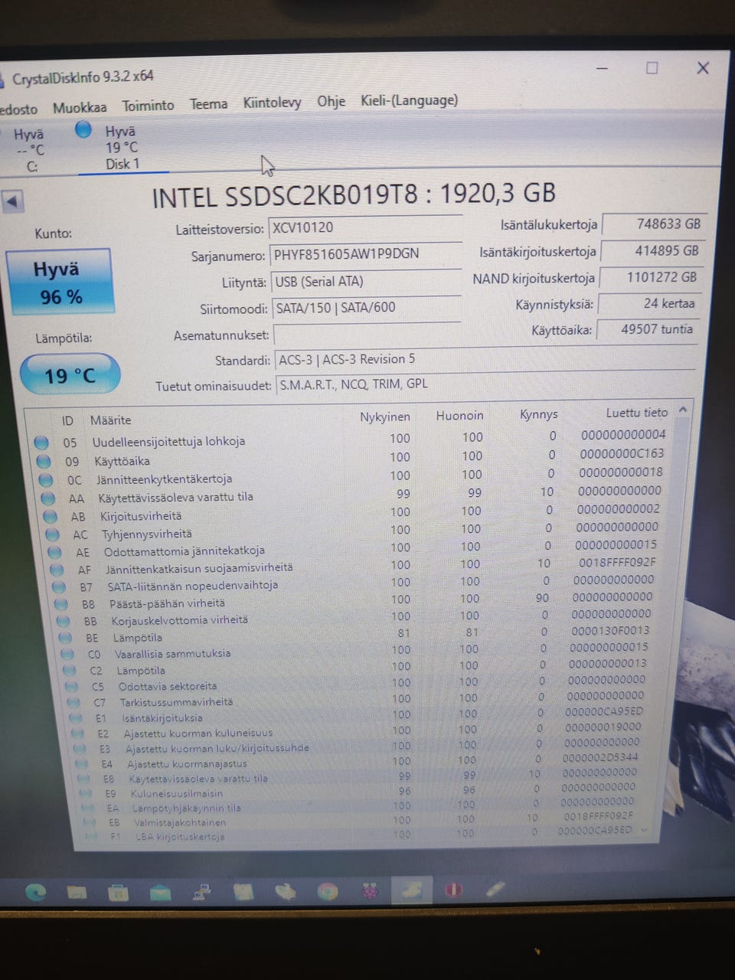
Task: Click the Hyvä 96 % health status button
Action: click(59, 282)
